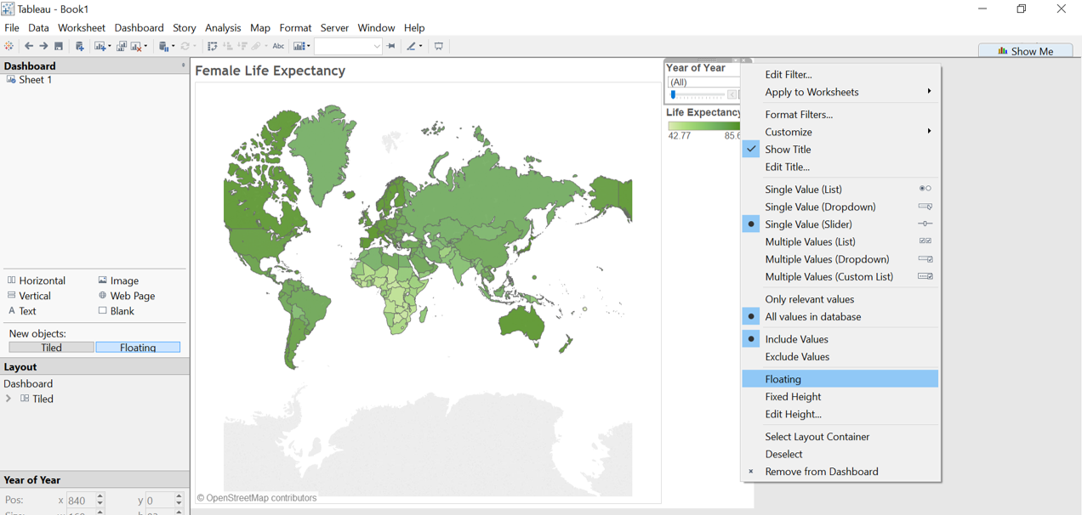Choose the Exclude Values option
The height and width of the screenshot is (515, 1082).
coord(796,357)
